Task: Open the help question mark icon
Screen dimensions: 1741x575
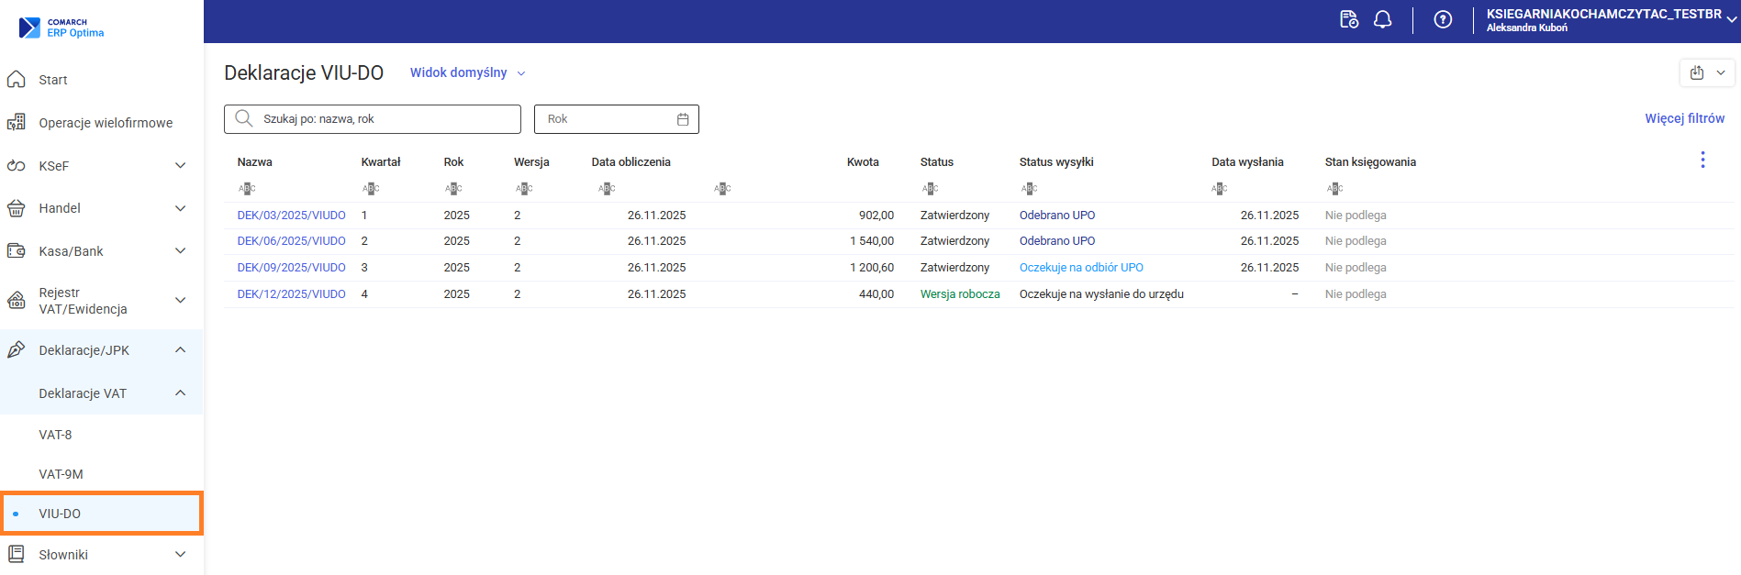Action: tap(1443, 19)
